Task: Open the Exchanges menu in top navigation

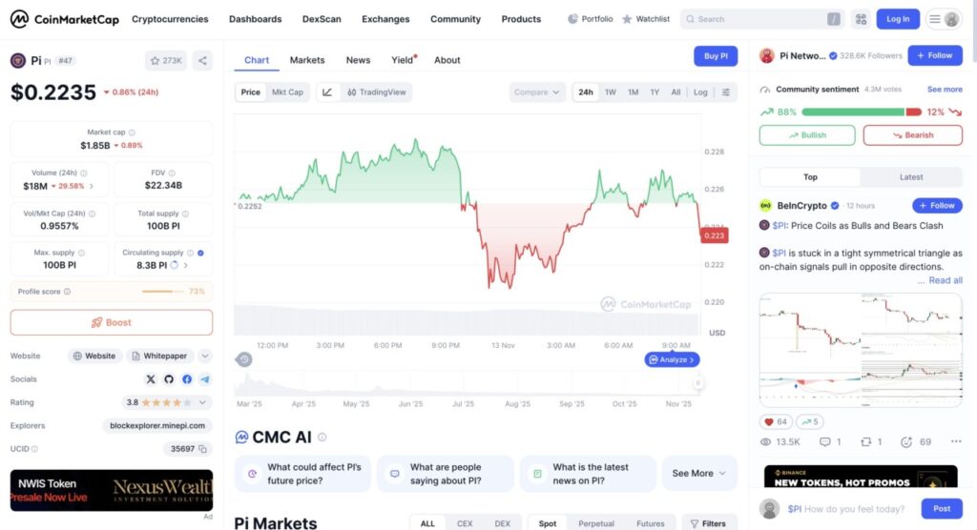Action: [385, 19]
